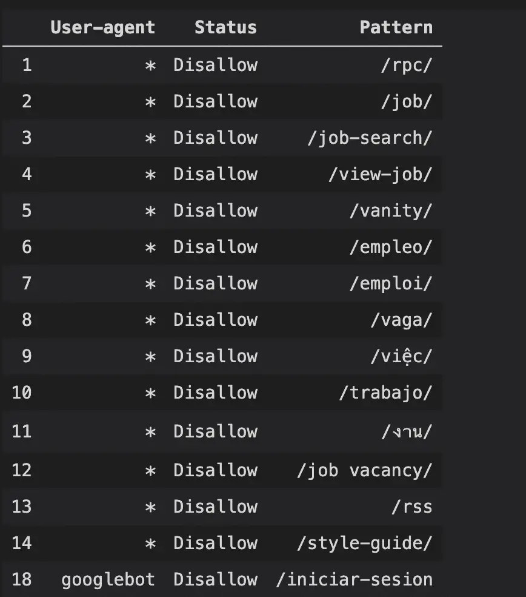Click the /iniciar-sesion pattern entry
526x597 pixels.
(x=355, y=580)
